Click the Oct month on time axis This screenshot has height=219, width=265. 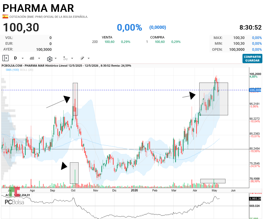(x=73, y=190)
